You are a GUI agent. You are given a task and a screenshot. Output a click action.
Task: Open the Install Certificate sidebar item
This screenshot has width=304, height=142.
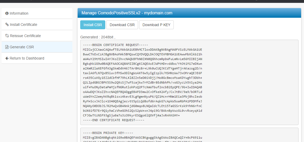37,25
